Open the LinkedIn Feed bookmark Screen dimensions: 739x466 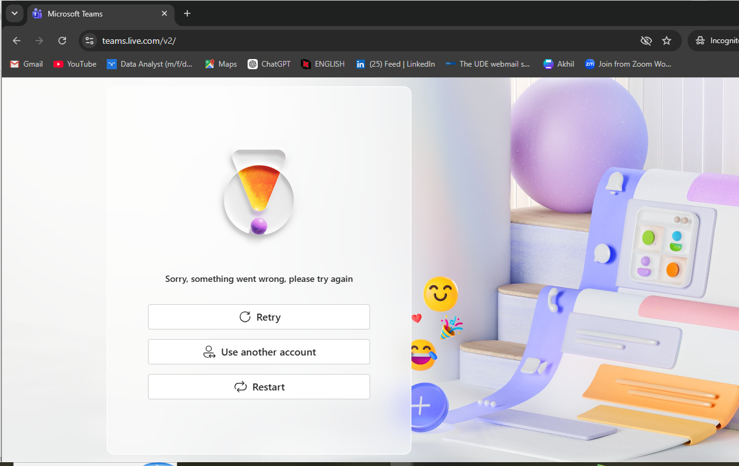396,64
